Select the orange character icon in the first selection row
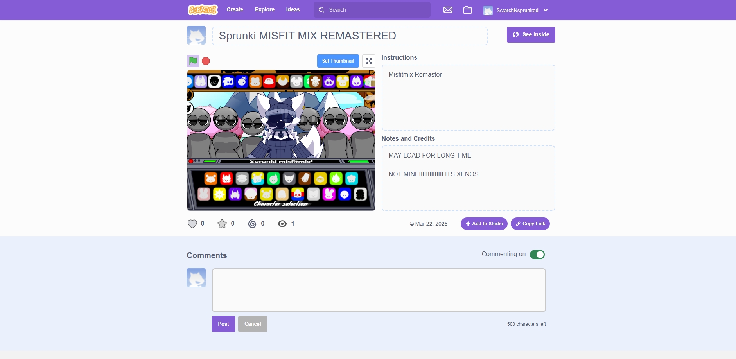This screenshot has height=359, width=736. click(211, 178)
